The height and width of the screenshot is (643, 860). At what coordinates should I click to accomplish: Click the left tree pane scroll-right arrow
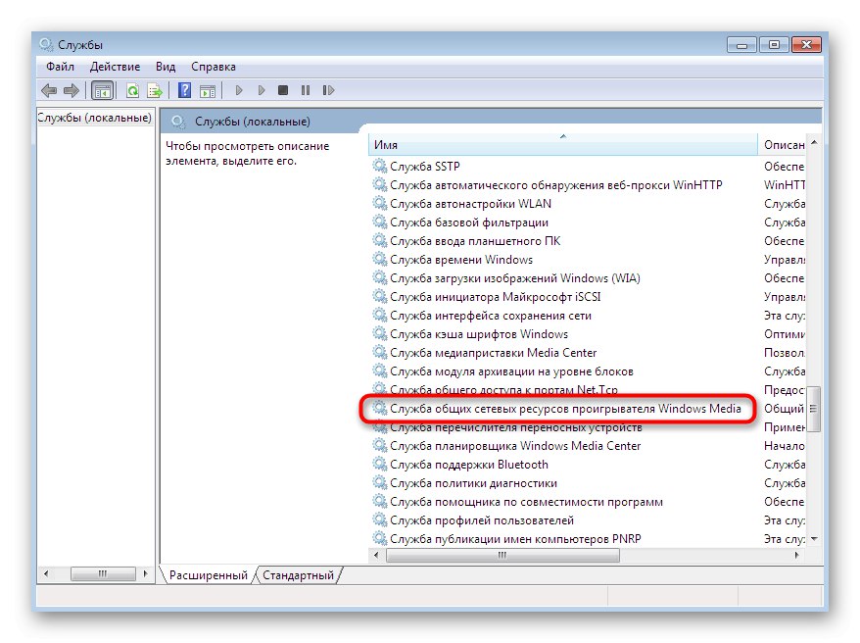click(145, 573)
